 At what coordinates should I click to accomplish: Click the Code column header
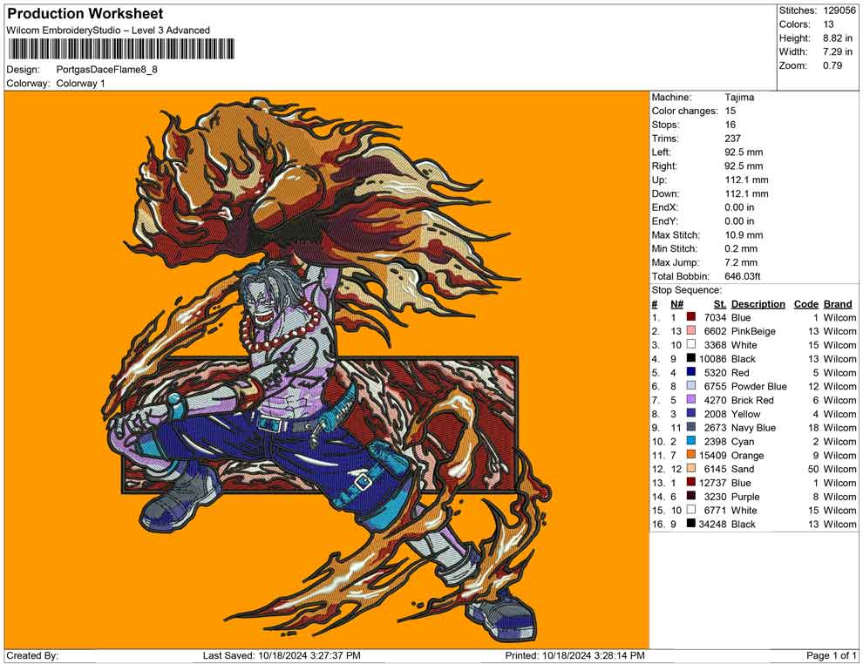(805, 303)
